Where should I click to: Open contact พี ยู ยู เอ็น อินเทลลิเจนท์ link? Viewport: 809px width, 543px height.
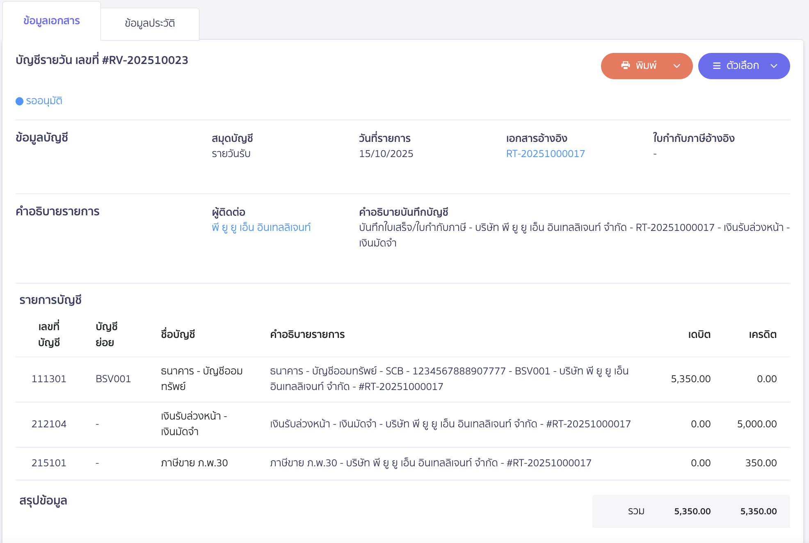(261, 227)
